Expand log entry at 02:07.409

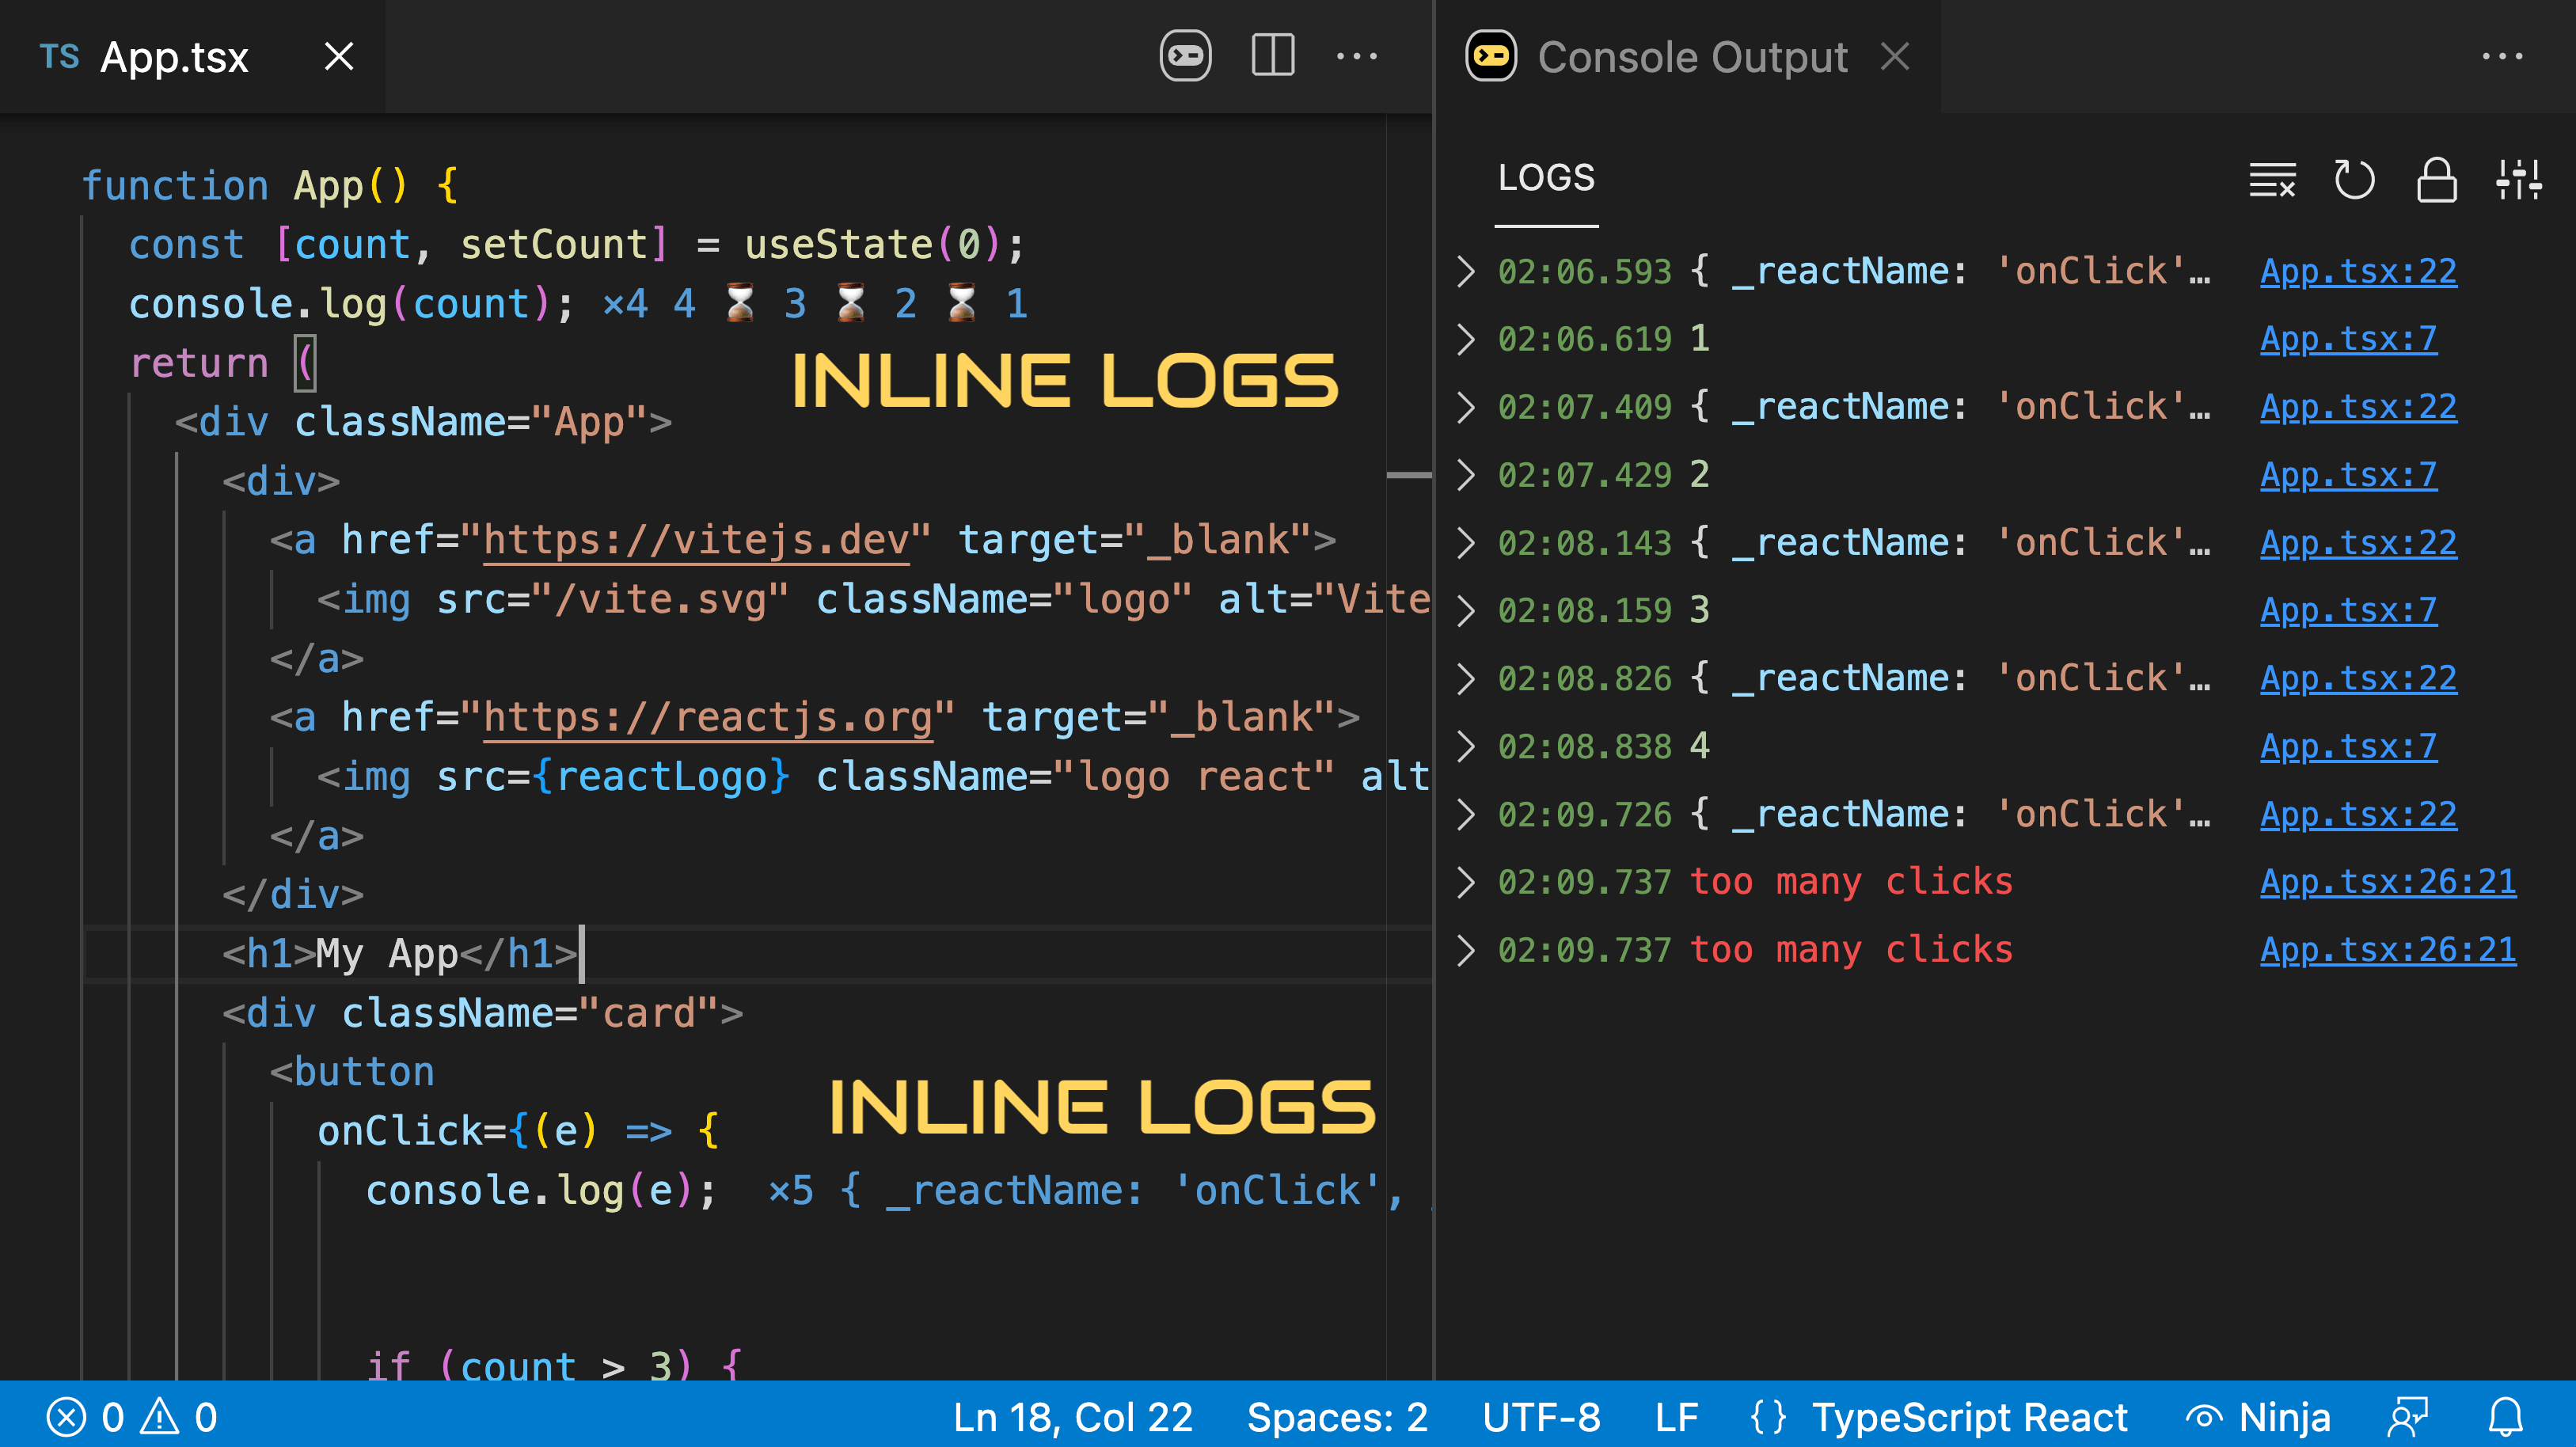[x=1466, y=407]
